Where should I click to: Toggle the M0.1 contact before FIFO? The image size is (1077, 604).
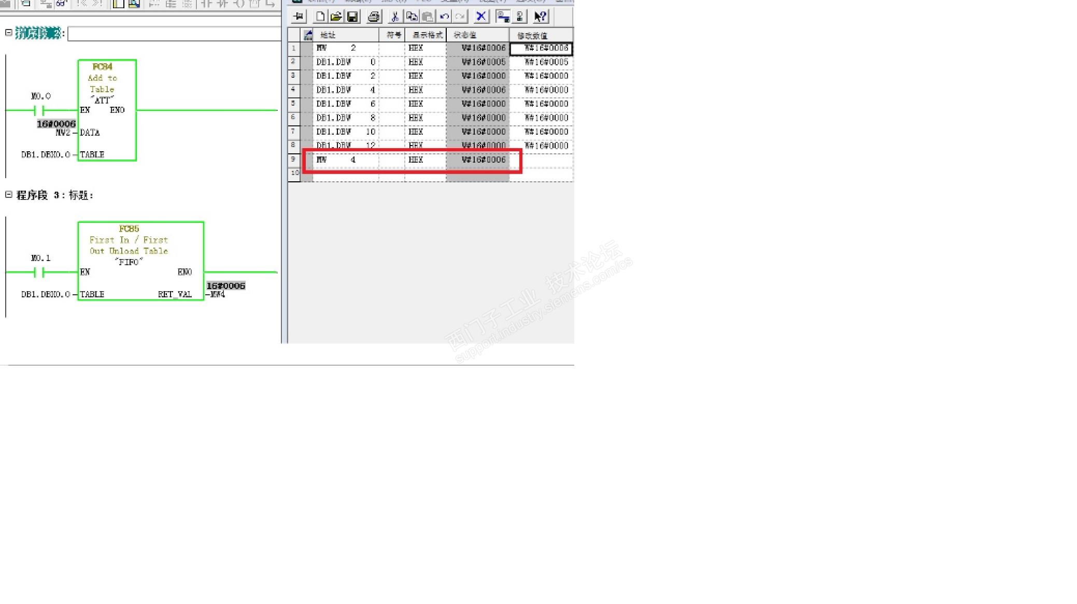[39, 272]
